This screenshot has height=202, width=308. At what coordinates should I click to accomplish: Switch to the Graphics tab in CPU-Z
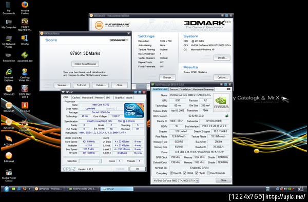coord(119,97)
